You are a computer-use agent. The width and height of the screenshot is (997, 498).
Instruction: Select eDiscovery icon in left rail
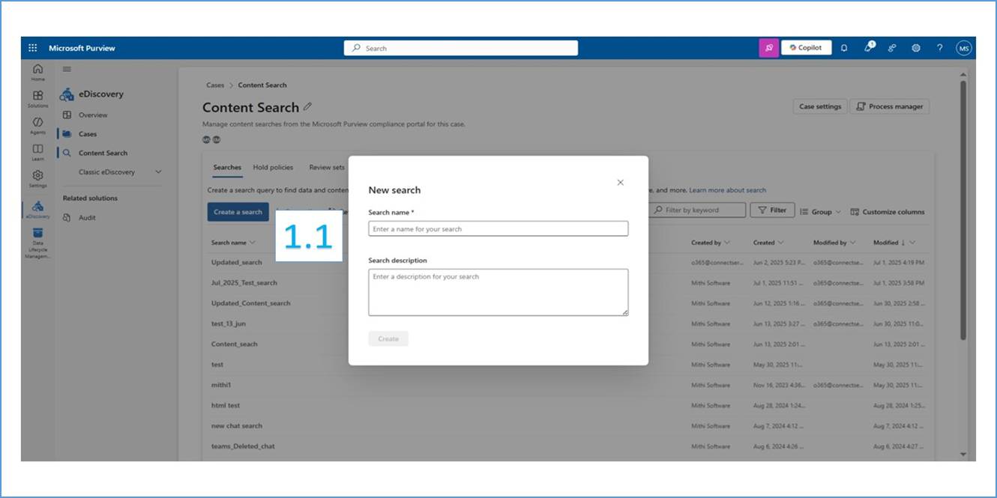[37, 210]
